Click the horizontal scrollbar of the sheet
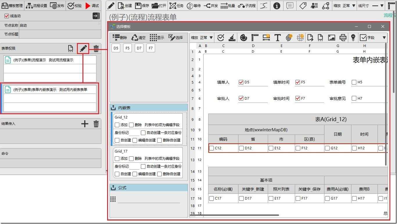 pos(234,215)
